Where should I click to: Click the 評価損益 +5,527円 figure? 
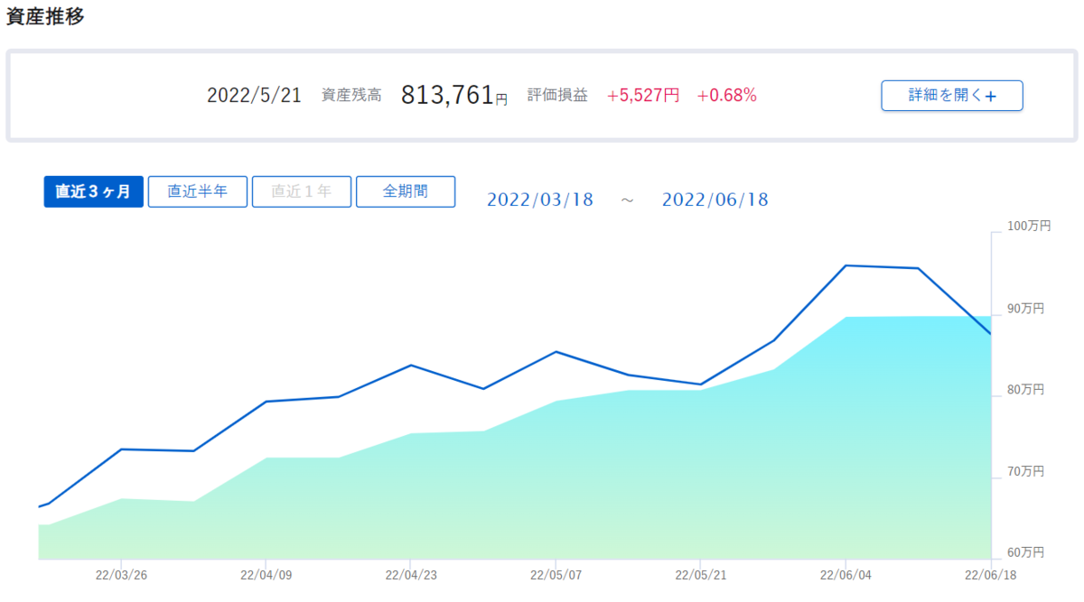tap(643, 95)
